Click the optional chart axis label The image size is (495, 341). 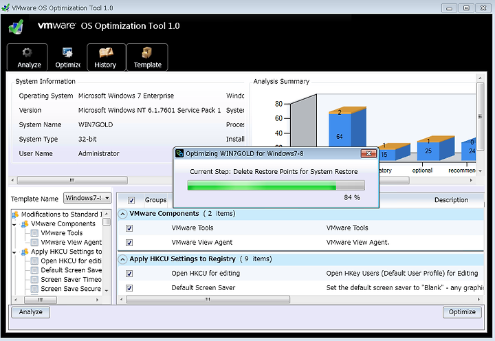point(422,170)
